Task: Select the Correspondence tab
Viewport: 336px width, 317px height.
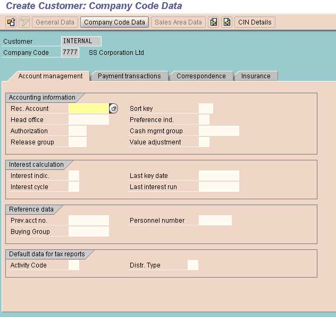Action: [201, 76]
